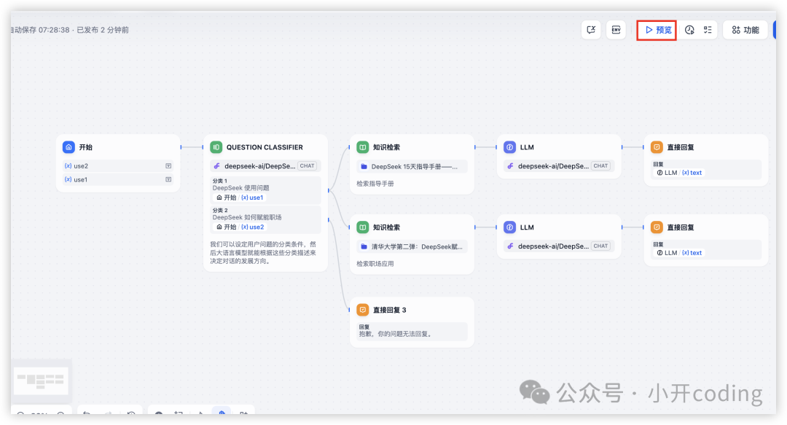Select the use1 variable row
This screenshot has width=787, height=425.
tap(118, 179)
